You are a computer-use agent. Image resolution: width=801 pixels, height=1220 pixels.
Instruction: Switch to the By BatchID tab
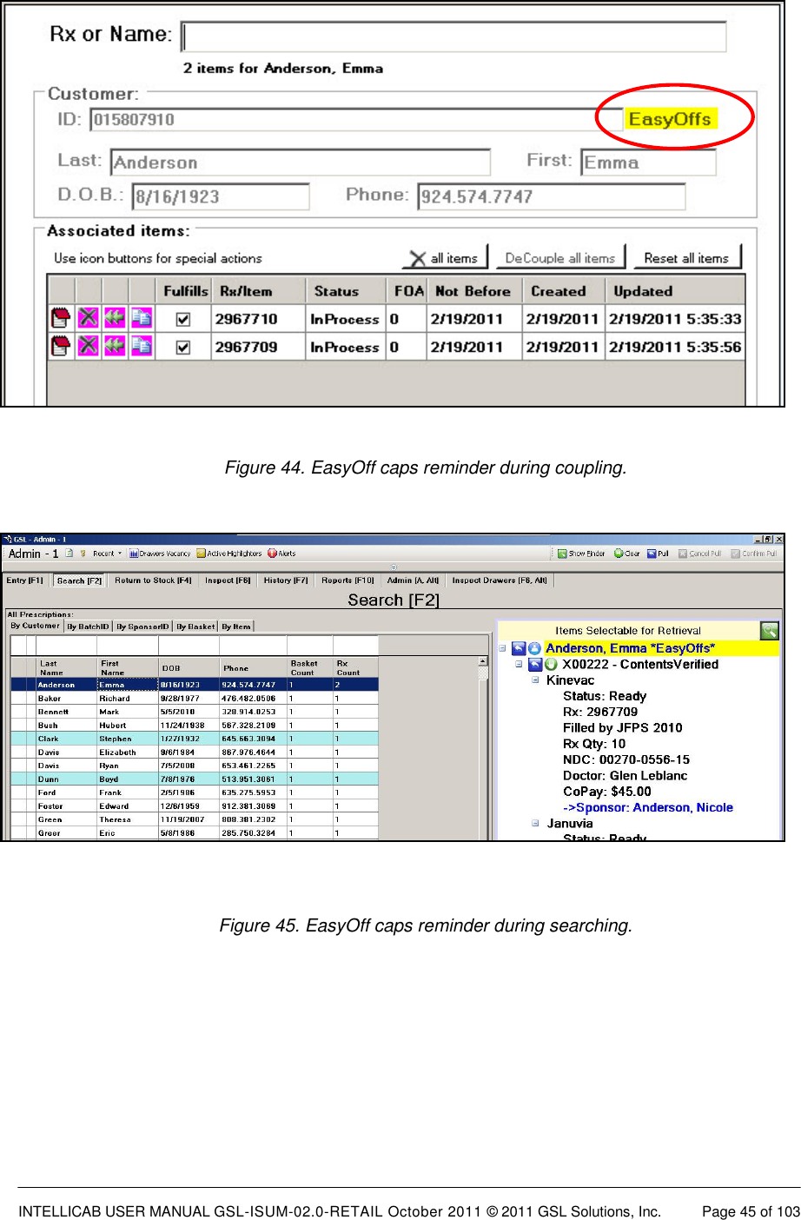89,626
